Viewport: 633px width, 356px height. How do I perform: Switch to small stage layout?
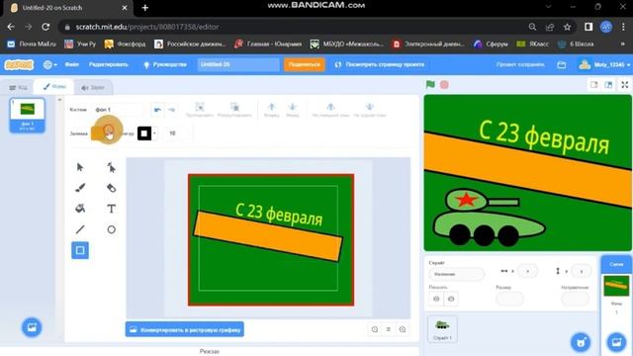click(593, 84)
